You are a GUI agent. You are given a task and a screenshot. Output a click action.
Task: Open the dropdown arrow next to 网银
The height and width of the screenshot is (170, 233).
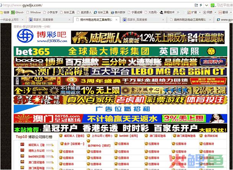coord(215,12)
